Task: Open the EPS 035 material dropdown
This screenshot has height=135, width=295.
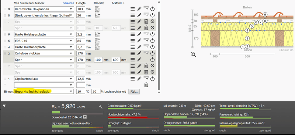Action: tap(44, 41)
